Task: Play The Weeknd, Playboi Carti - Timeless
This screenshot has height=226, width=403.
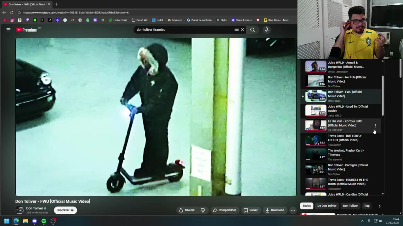Action: (x=341, y=155)
